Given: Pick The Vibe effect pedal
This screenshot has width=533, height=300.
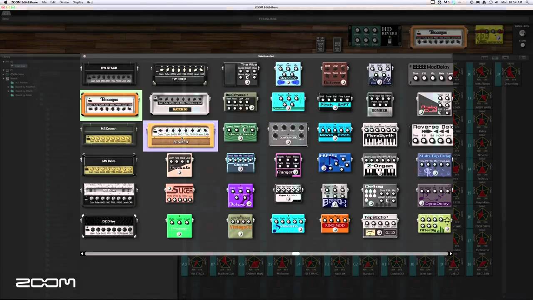Looking at the screenshot, I should (241, 74).
